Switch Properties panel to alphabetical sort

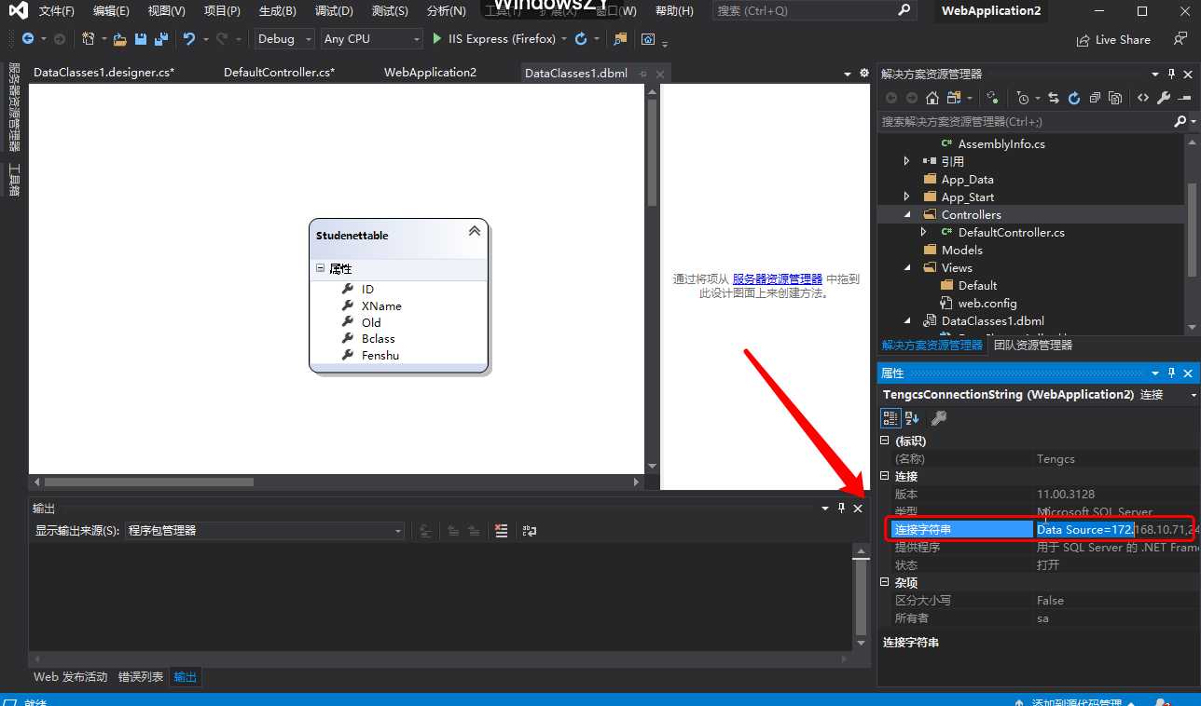(912, 419)
